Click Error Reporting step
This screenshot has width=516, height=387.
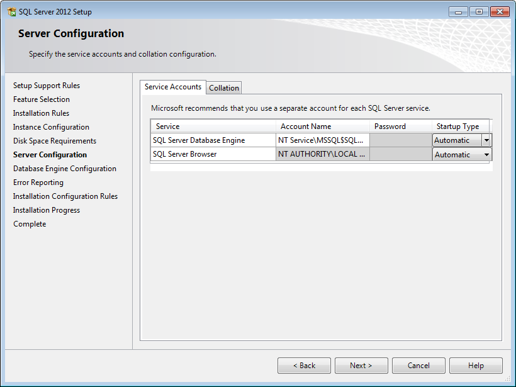[38, 182]
